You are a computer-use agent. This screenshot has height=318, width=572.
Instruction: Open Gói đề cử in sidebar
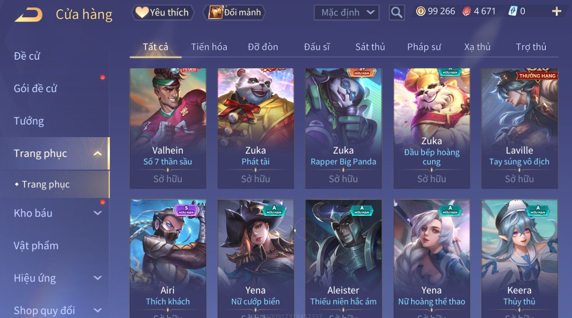pos(35,89)
